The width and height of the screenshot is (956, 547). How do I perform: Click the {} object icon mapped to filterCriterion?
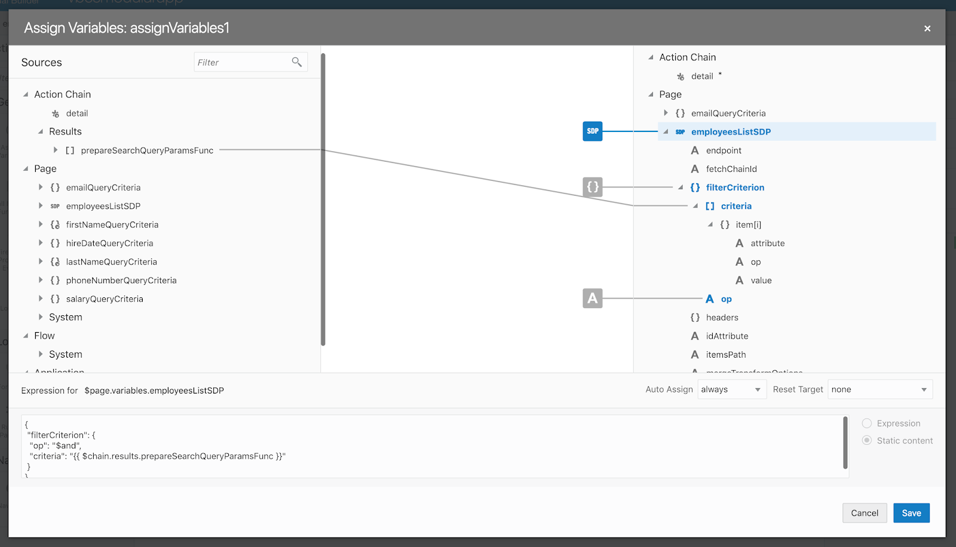click(592, 186)
